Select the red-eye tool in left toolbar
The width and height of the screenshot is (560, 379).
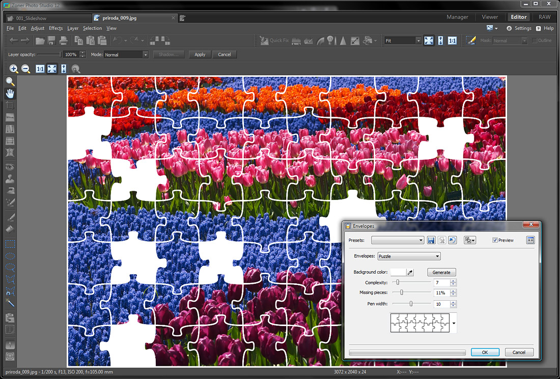(10, 167)
